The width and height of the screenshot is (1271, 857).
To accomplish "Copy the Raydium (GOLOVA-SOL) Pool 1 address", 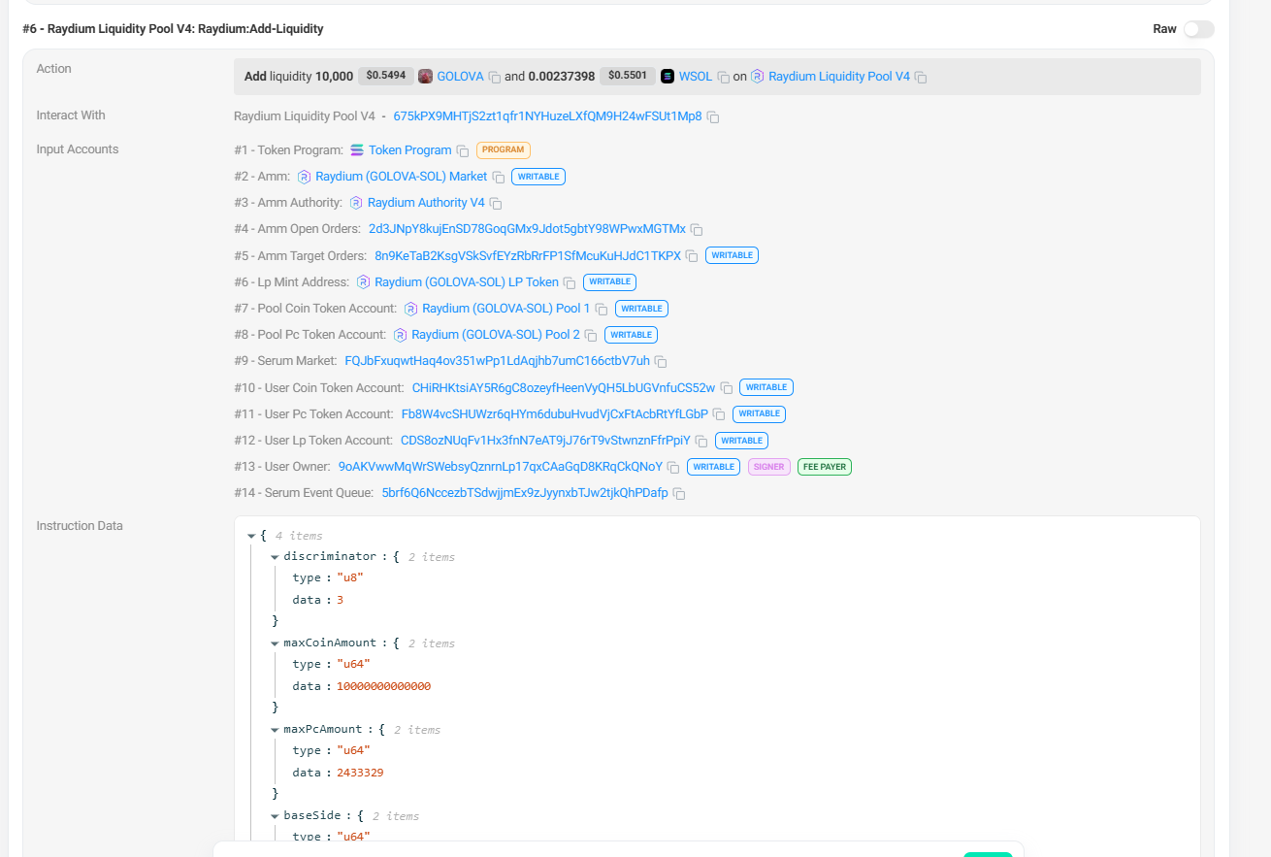I will pos(602,309).
